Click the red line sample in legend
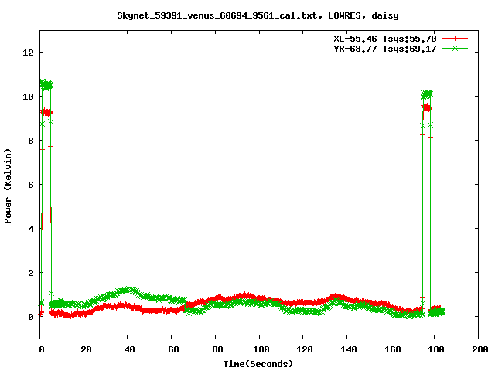 click(455, 39)
